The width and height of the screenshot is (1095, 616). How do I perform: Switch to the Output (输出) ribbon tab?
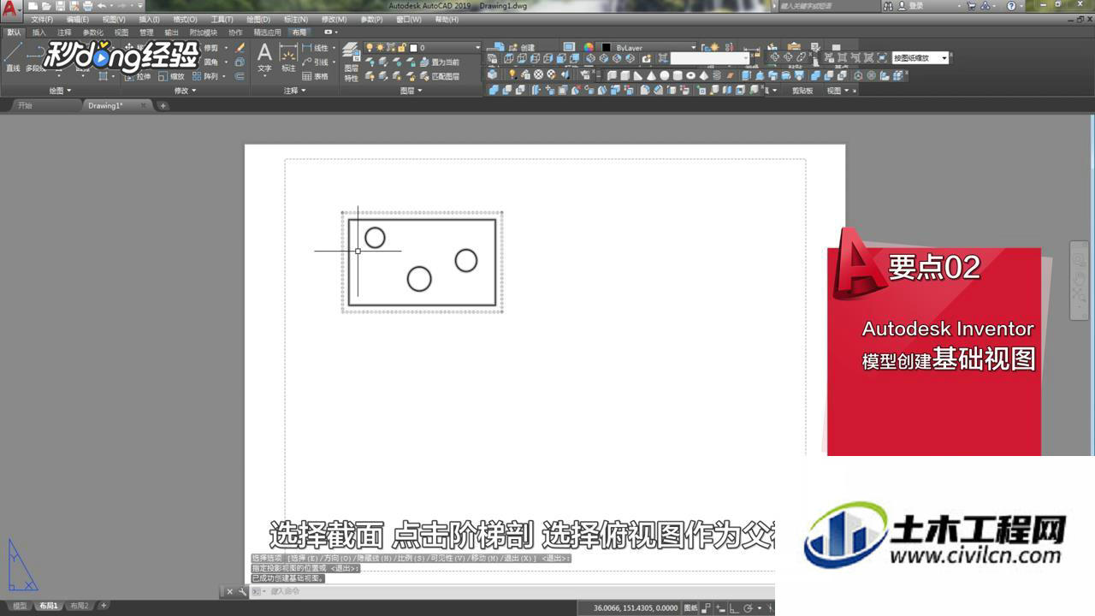coord(171,33)
